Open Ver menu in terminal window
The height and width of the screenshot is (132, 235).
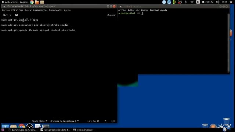pos(138,10)
